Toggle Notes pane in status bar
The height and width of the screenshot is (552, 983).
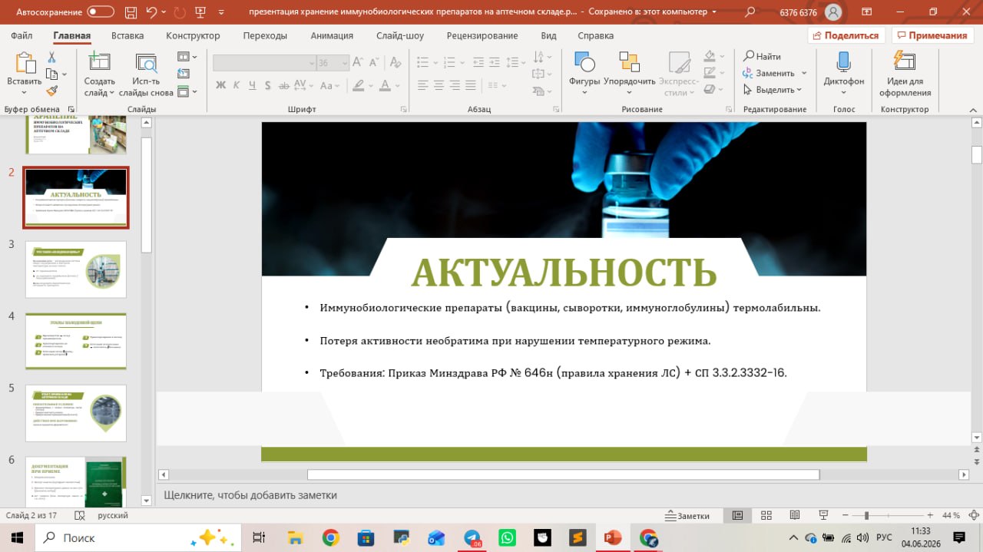click(687, 515)
